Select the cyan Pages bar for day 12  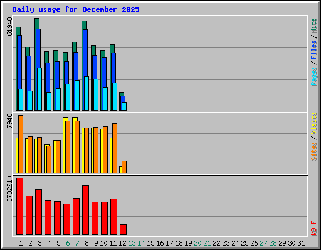(124, 106)
